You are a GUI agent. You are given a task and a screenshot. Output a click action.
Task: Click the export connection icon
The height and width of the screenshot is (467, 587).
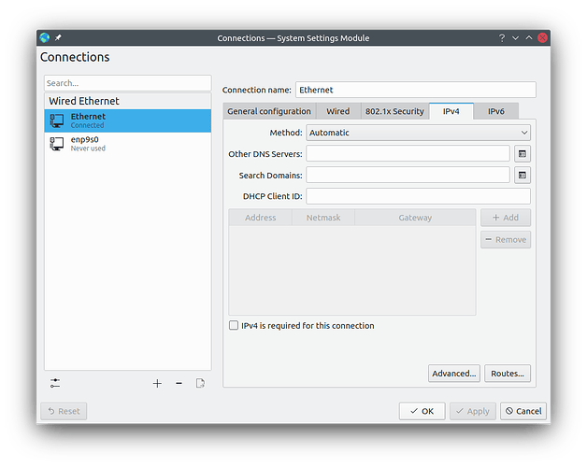point(200,383)
